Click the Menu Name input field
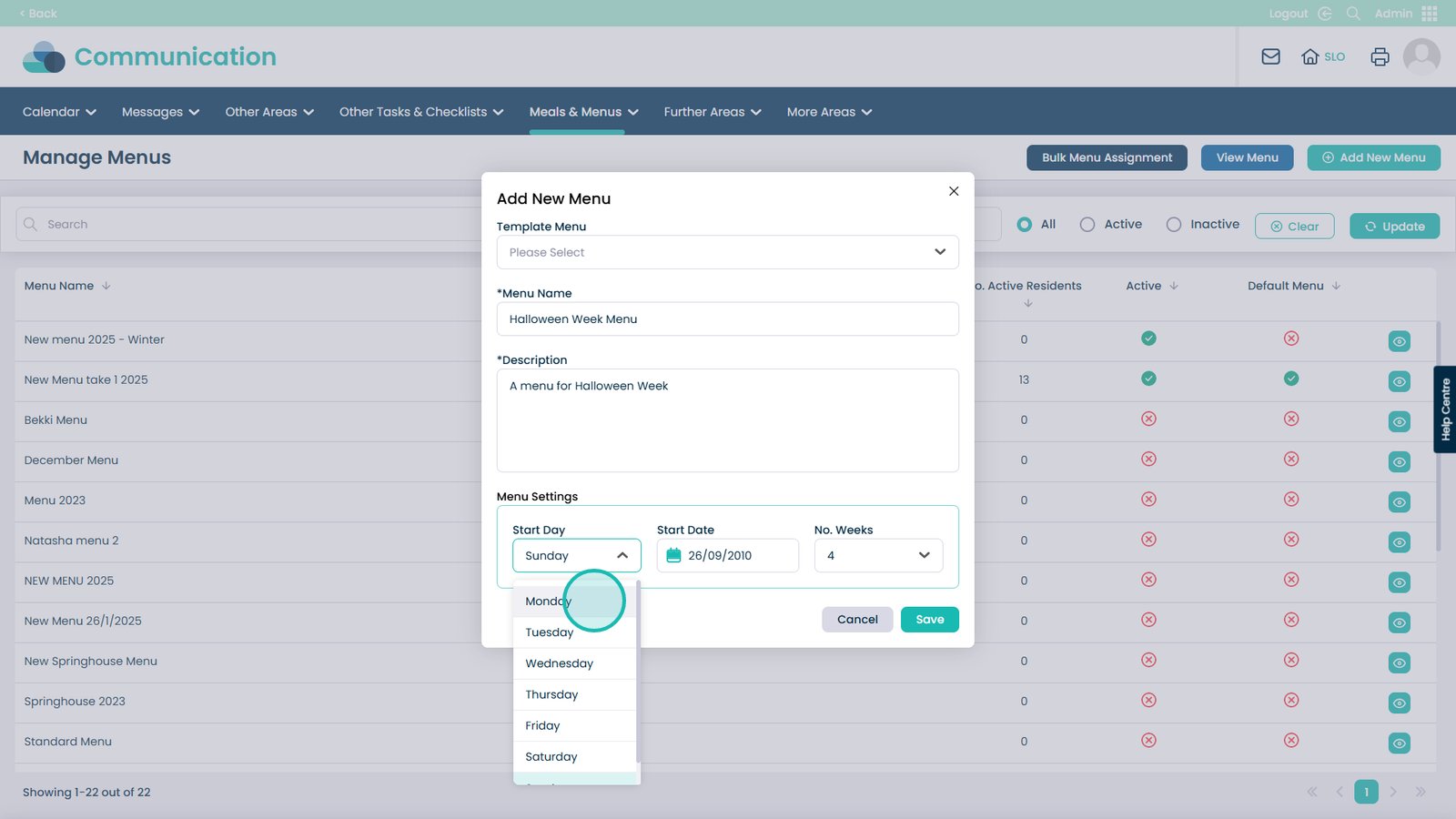The width and height of the screenshot is (1456, 819). pyautogui.click(x=727, y=319)
